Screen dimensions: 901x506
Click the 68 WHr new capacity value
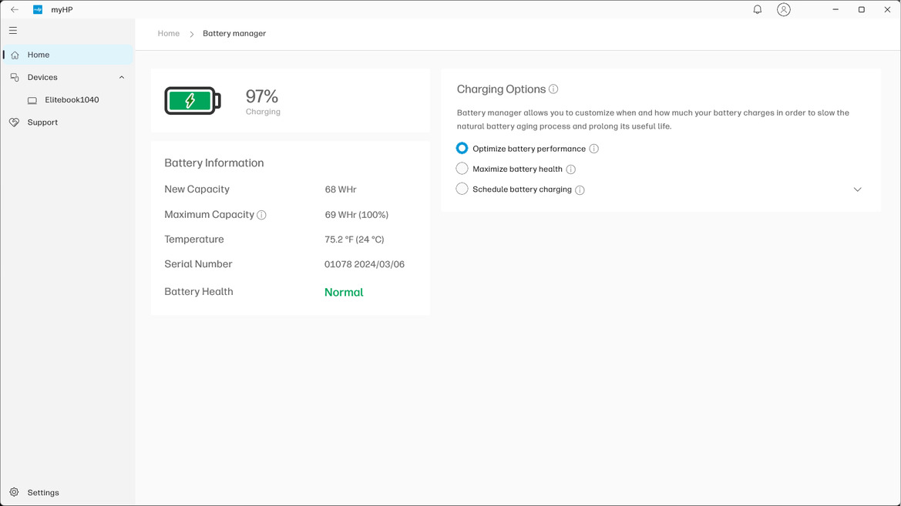(341, 189)
